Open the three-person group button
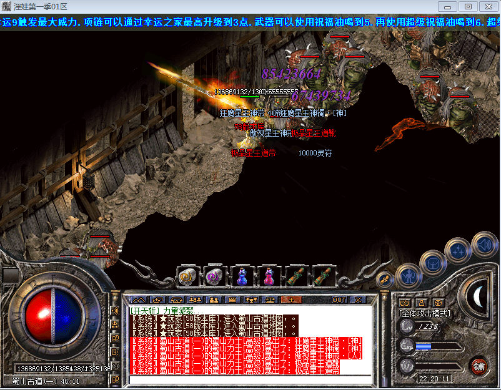501x390 pixels. pos(195,300)
